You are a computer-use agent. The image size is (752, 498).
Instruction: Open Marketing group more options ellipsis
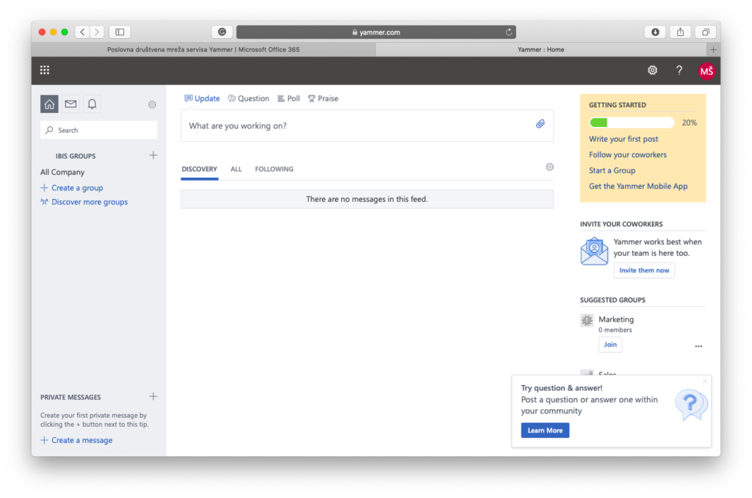698,346
